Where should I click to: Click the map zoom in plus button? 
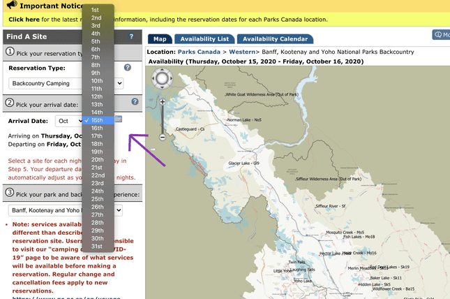pos(163,102)
